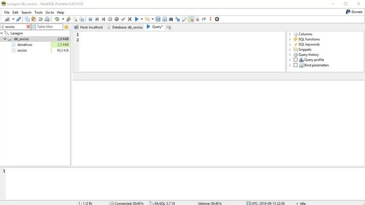Go to first row icon
Screen dimensions: 365x205
click(x=97, y=19)
